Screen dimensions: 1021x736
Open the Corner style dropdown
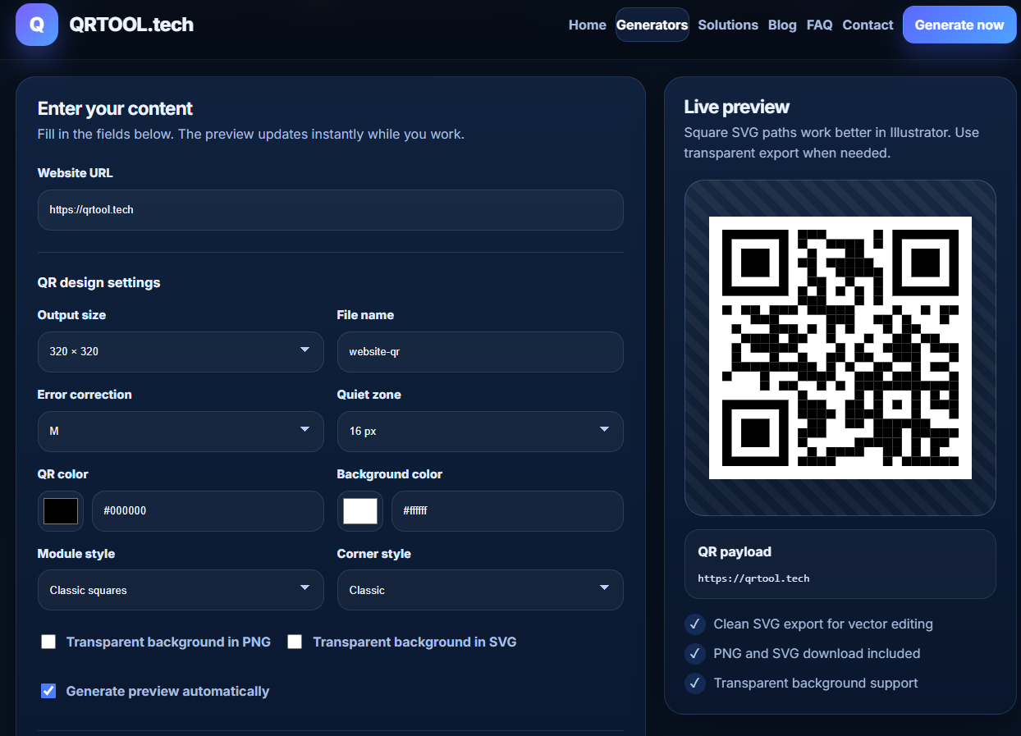coord(480,590)
